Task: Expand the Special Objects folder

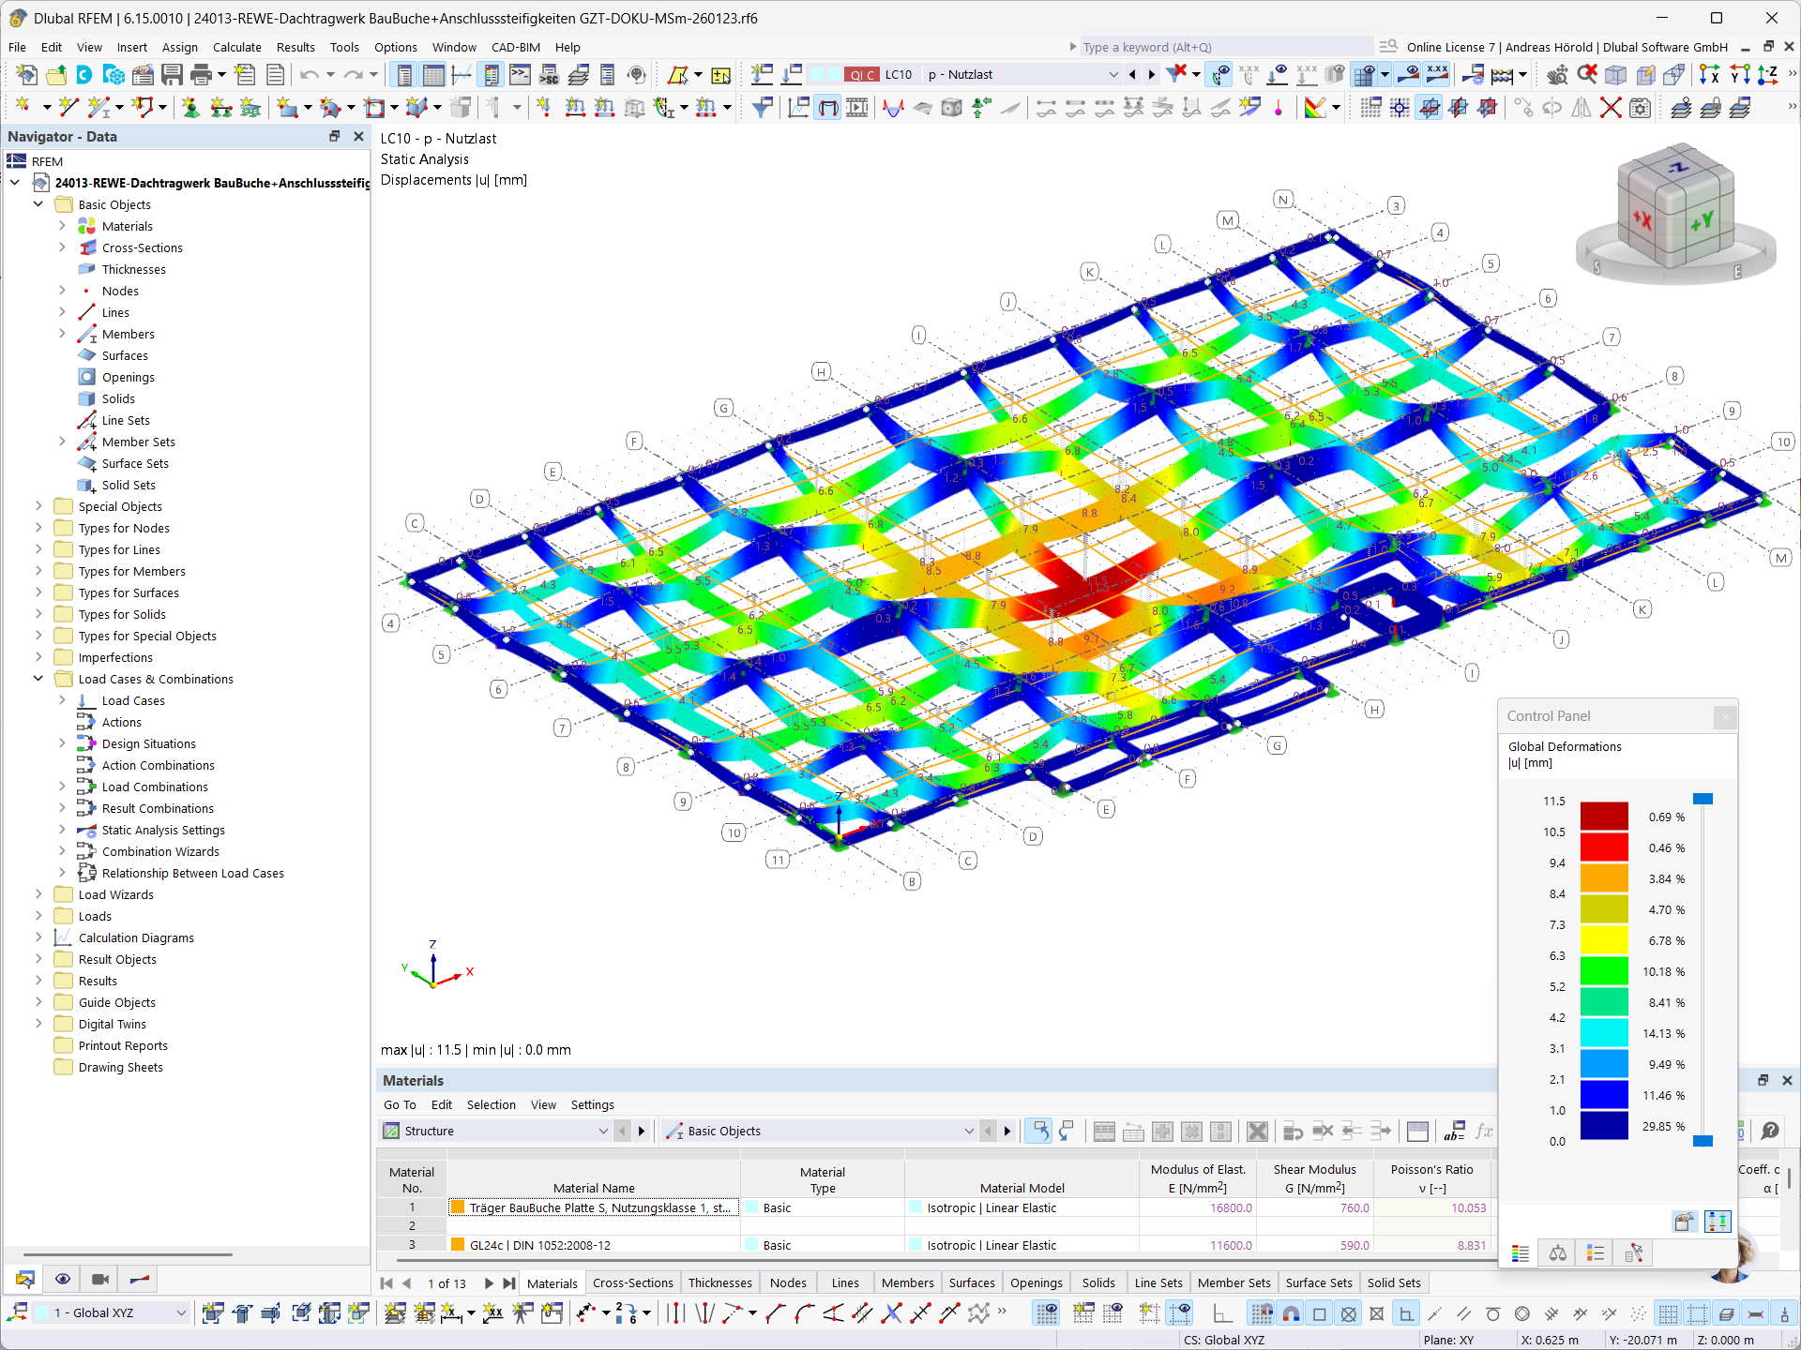Action: pyautogui.click(x=38, y=506)
